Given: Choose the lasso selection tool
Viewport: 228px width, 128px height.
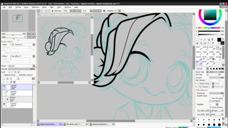Looking at the screenshot, I should point(201,40).
